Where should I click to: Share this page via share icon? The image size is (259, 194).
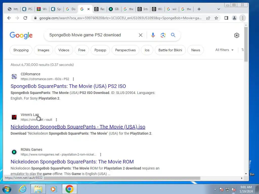(208, 18)
